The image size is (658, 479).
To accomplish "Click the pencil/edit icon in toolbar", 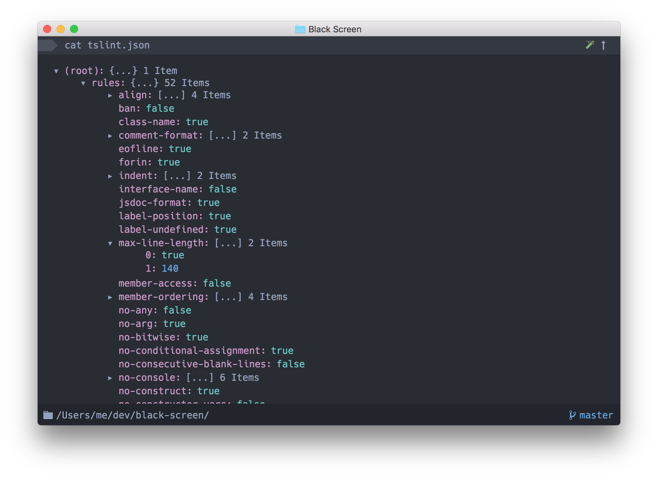I will pos(590,45).
